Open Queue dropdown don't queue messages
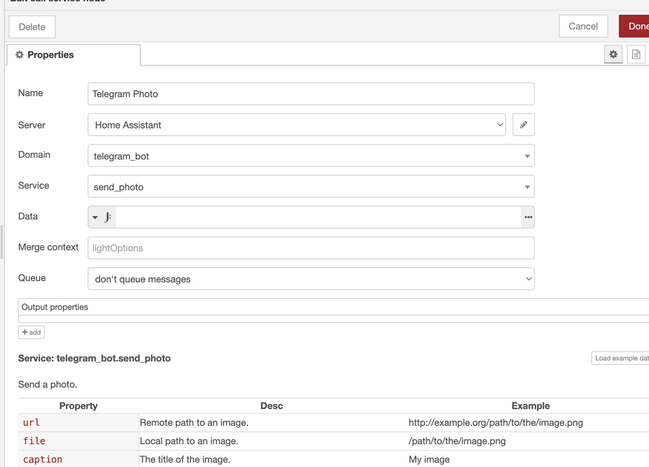The width and height of the screenshot is (649, 467). (311, 279)
